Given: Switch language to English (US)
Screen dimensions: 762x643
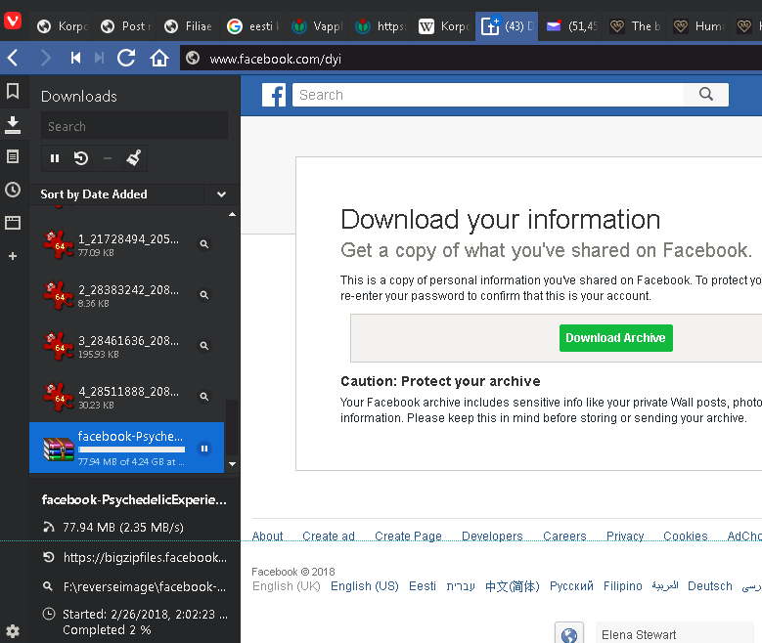Looking at the screenshot, I should click(x=365, y=586).
